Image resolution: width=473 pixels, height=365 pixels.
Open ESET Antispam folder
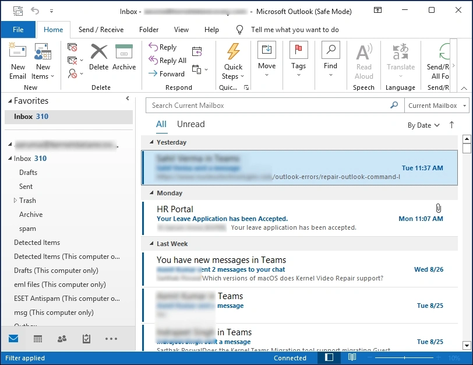66,299
